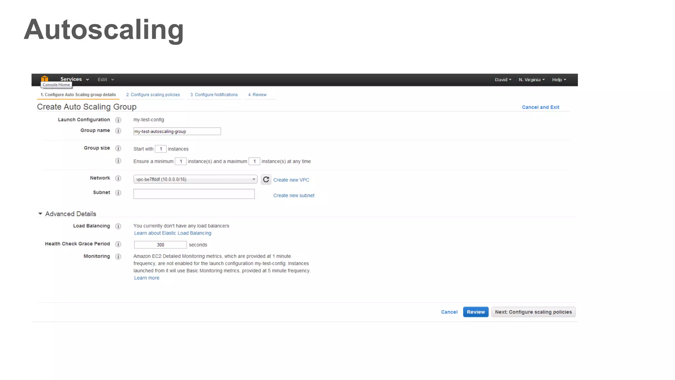Click the minimum instances field

[x=181, y=161]
